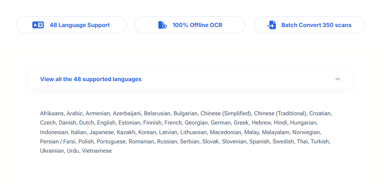Click 'Japanese' in the language list
Viewport: 384px width, 190px height.
tap(101, 132)
